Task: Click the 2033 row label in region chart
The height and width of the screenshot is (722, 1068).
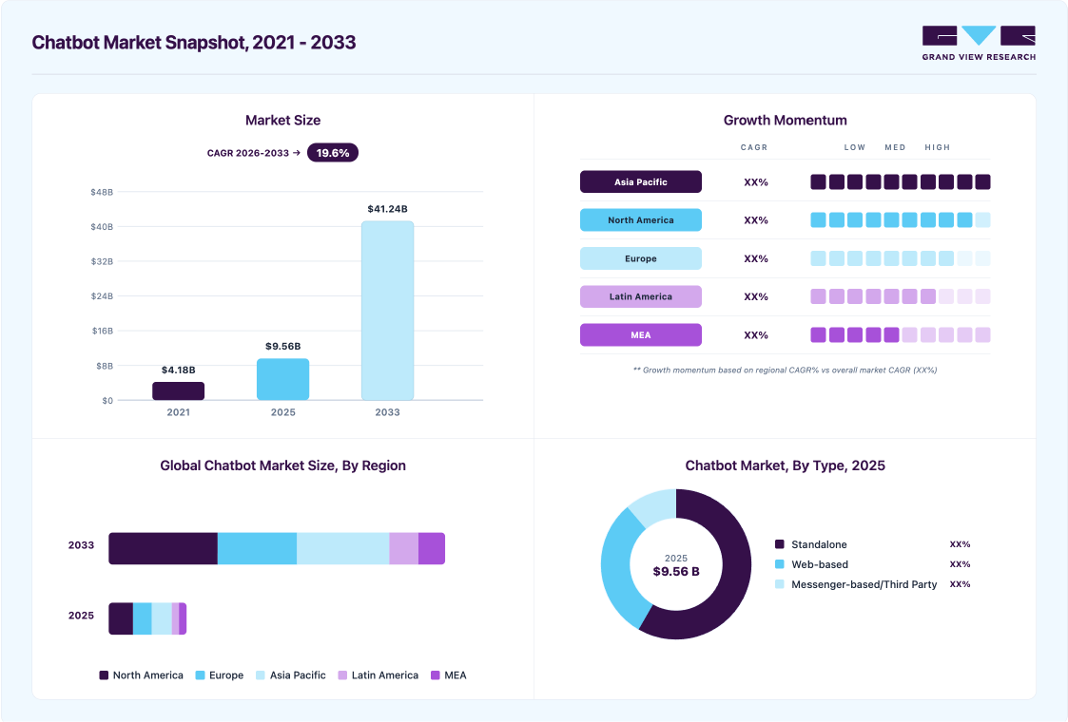Action: pyautogui.click(x=81, y=545)
